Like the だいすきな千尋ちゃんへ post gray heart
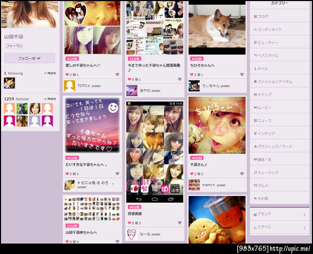The height and width of the screenshot is (254, 313). [x=117, y=174]
